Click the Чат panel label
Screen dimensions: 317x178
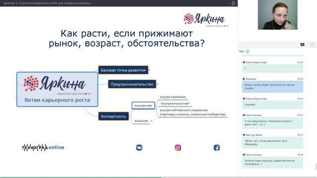[x=241, y=51]
